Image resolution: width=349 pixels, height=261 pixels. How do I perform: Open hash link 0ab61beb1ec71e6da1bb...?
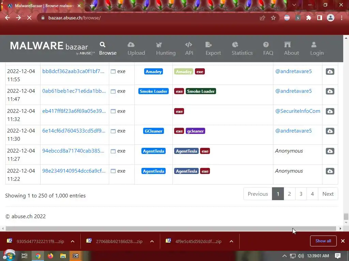click(74, 91)
